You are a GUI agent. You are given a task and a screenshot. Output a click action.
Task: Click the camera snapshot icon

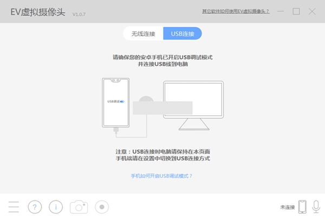coord(79,207)
